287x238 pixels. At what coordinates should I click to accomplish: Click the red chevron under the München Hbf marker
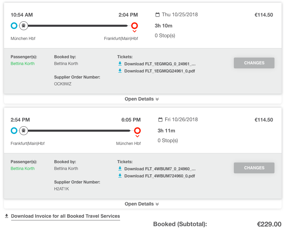137,136
